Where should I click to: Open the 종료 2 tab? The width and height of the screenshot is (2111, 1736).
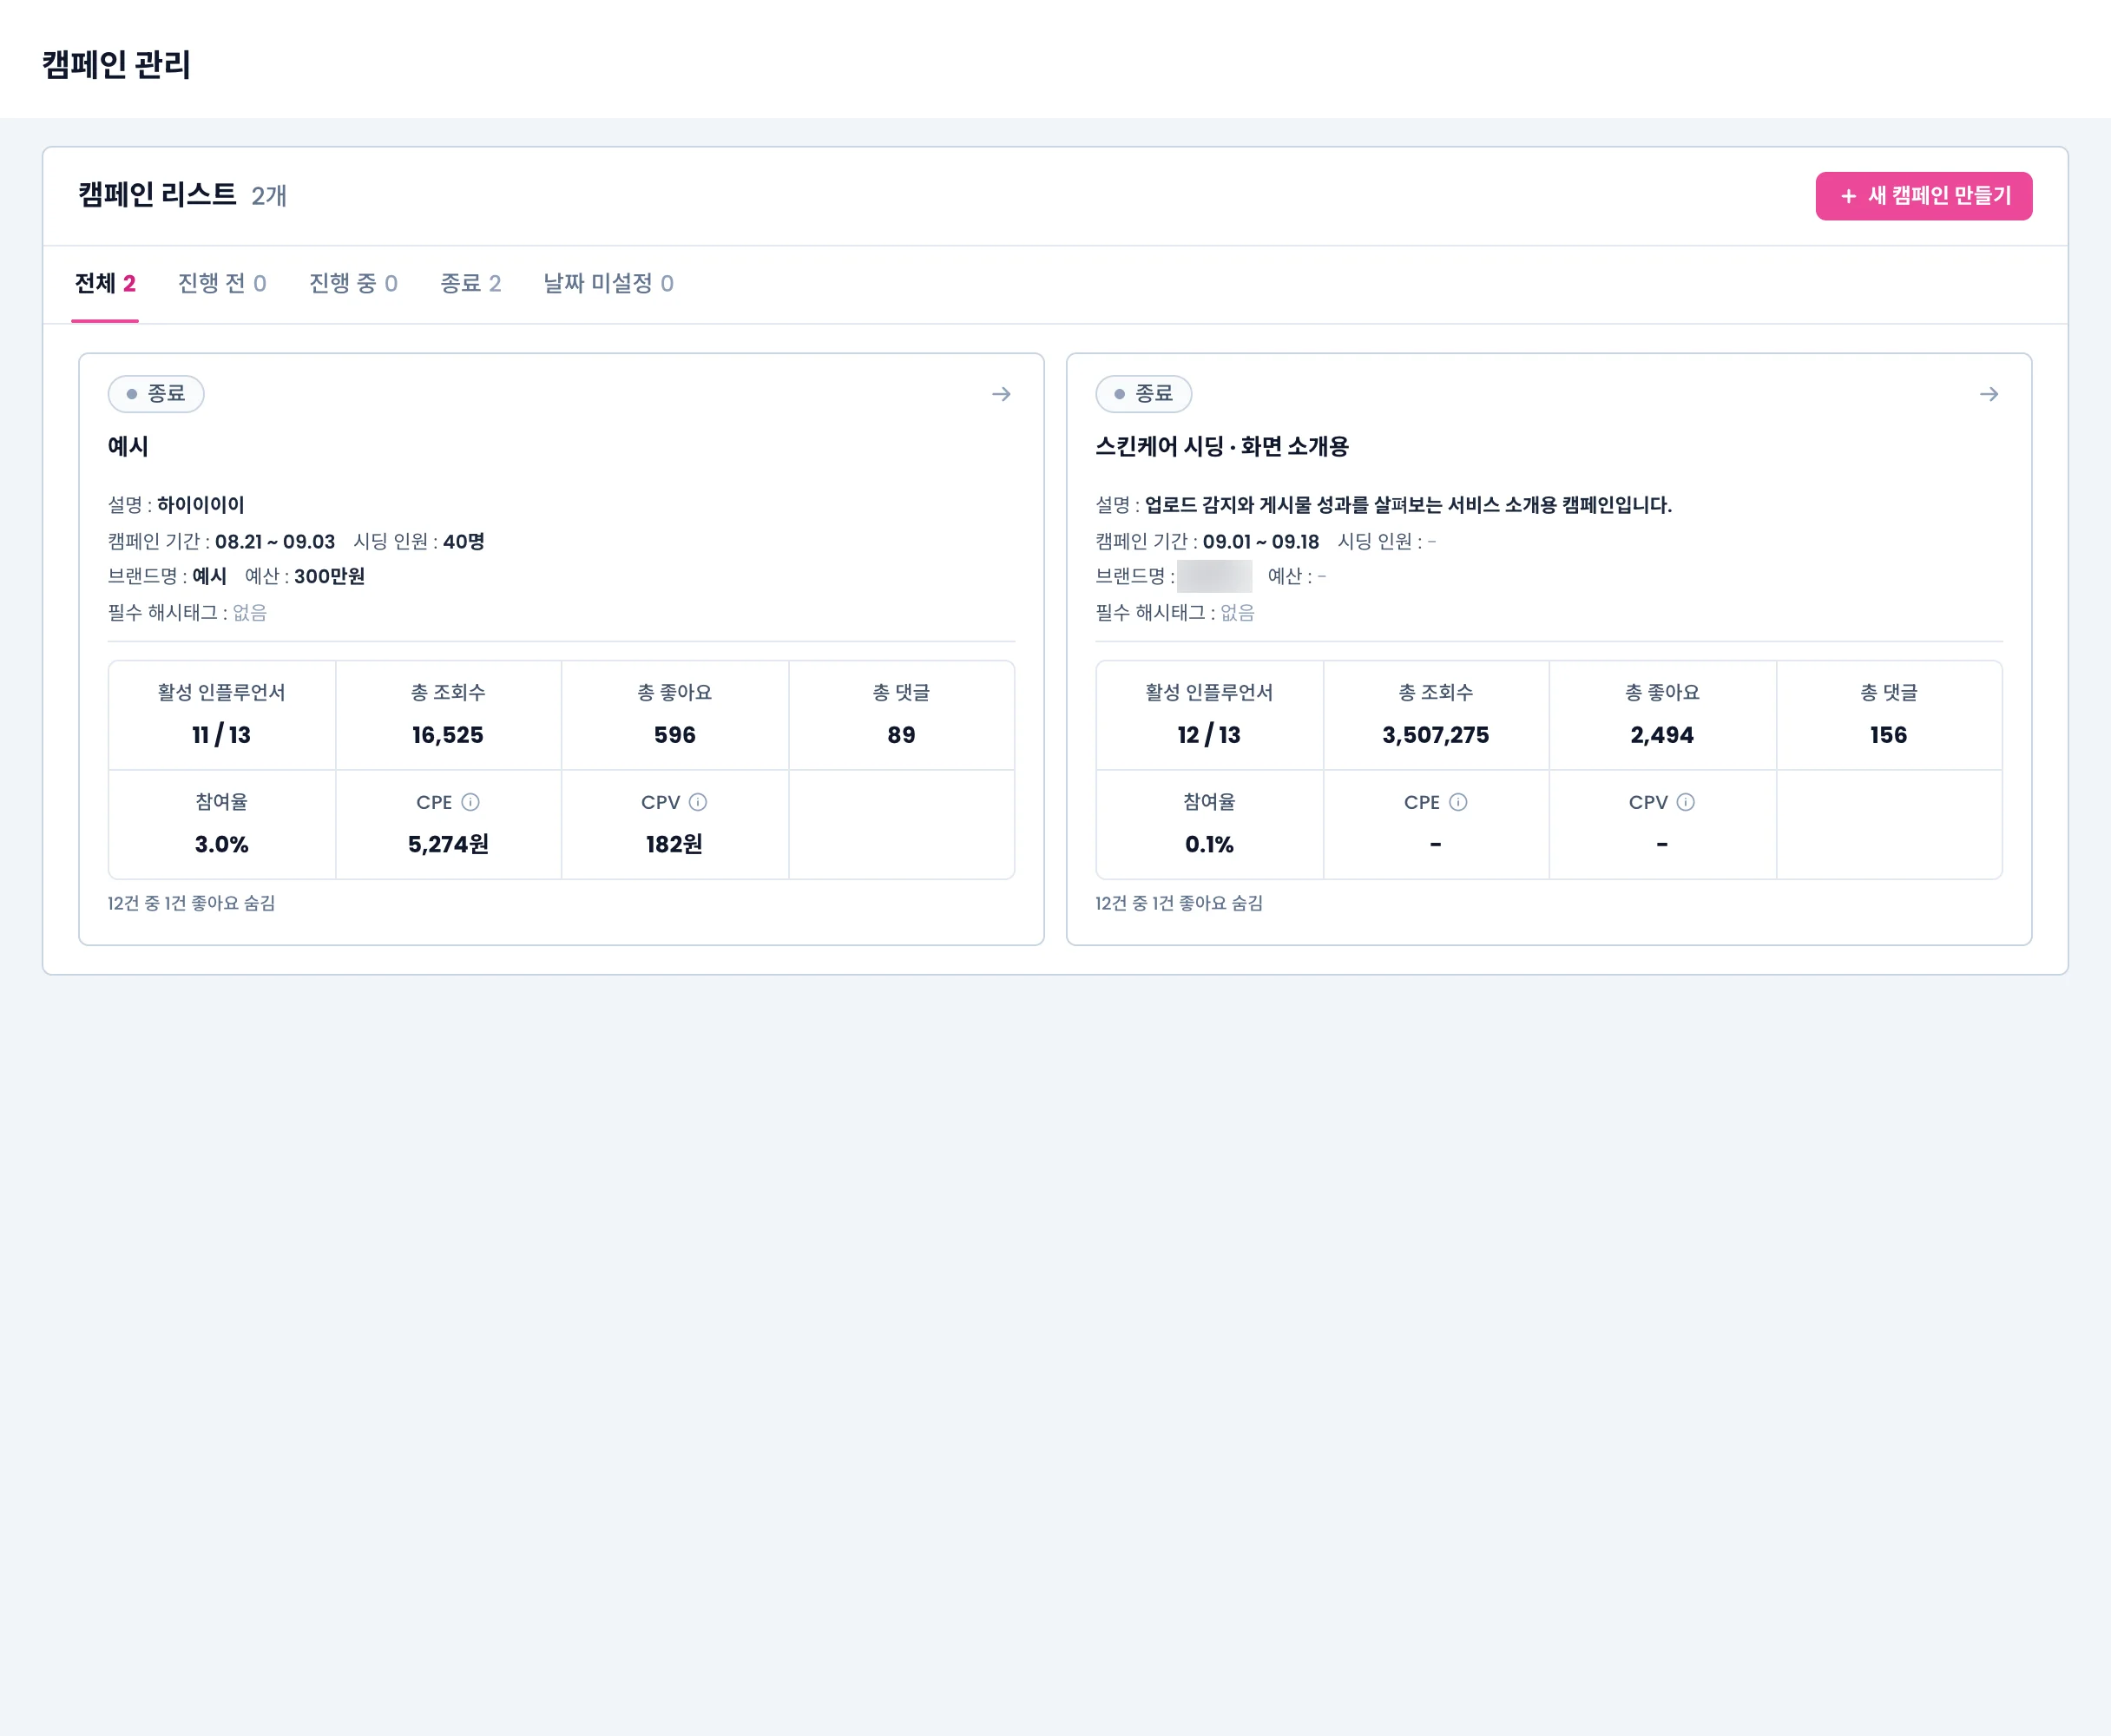(x=471, y=284)
